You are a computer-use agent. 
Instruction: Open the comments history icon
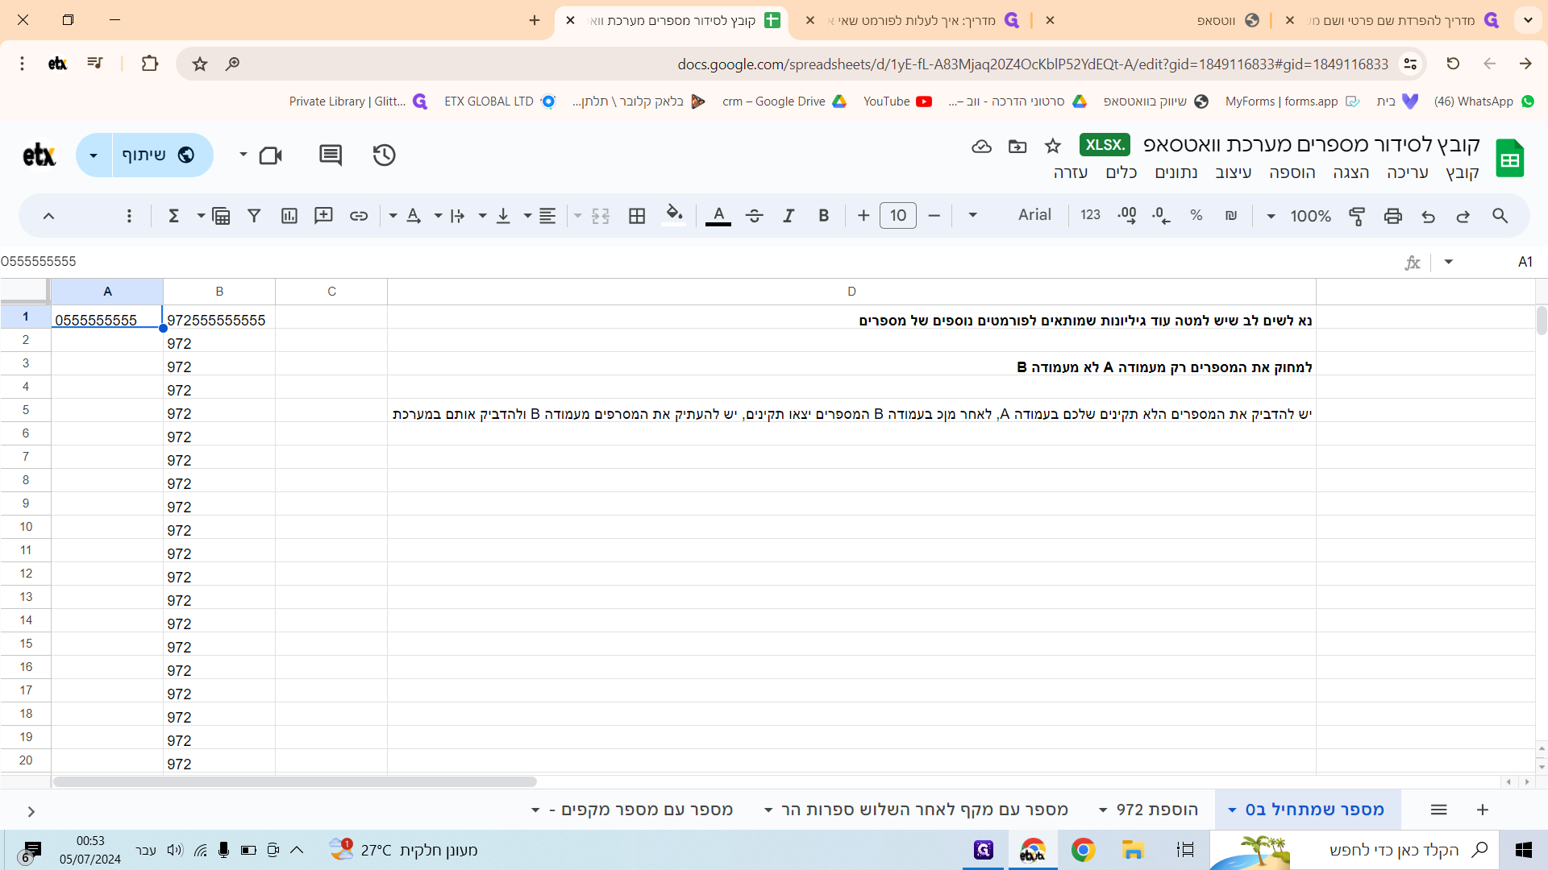(x=331, y=155)
